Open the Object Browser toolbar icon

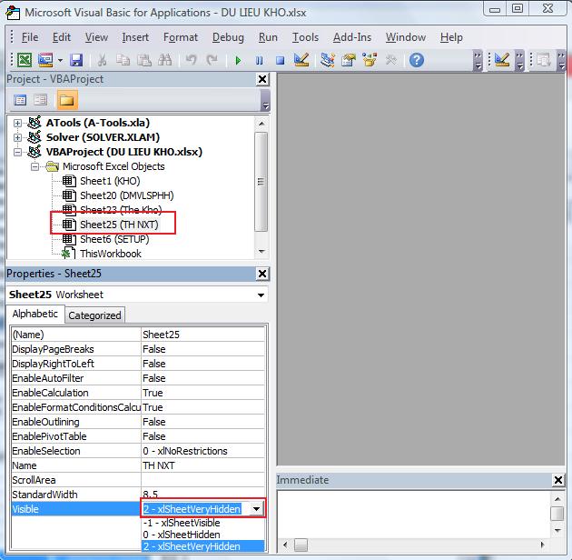370,60
